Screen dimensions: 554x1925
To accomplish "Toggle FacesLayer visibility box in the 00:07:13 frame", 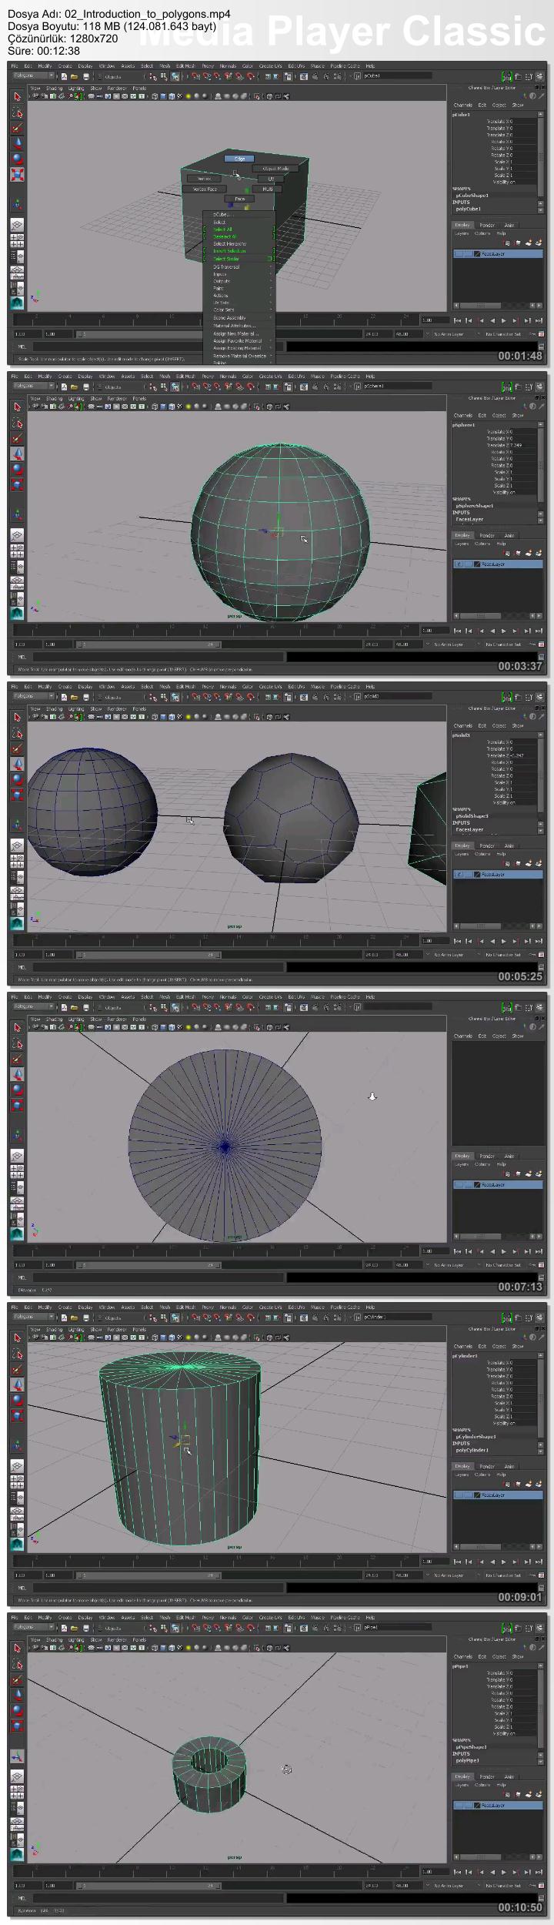I will pos(459,1185).
